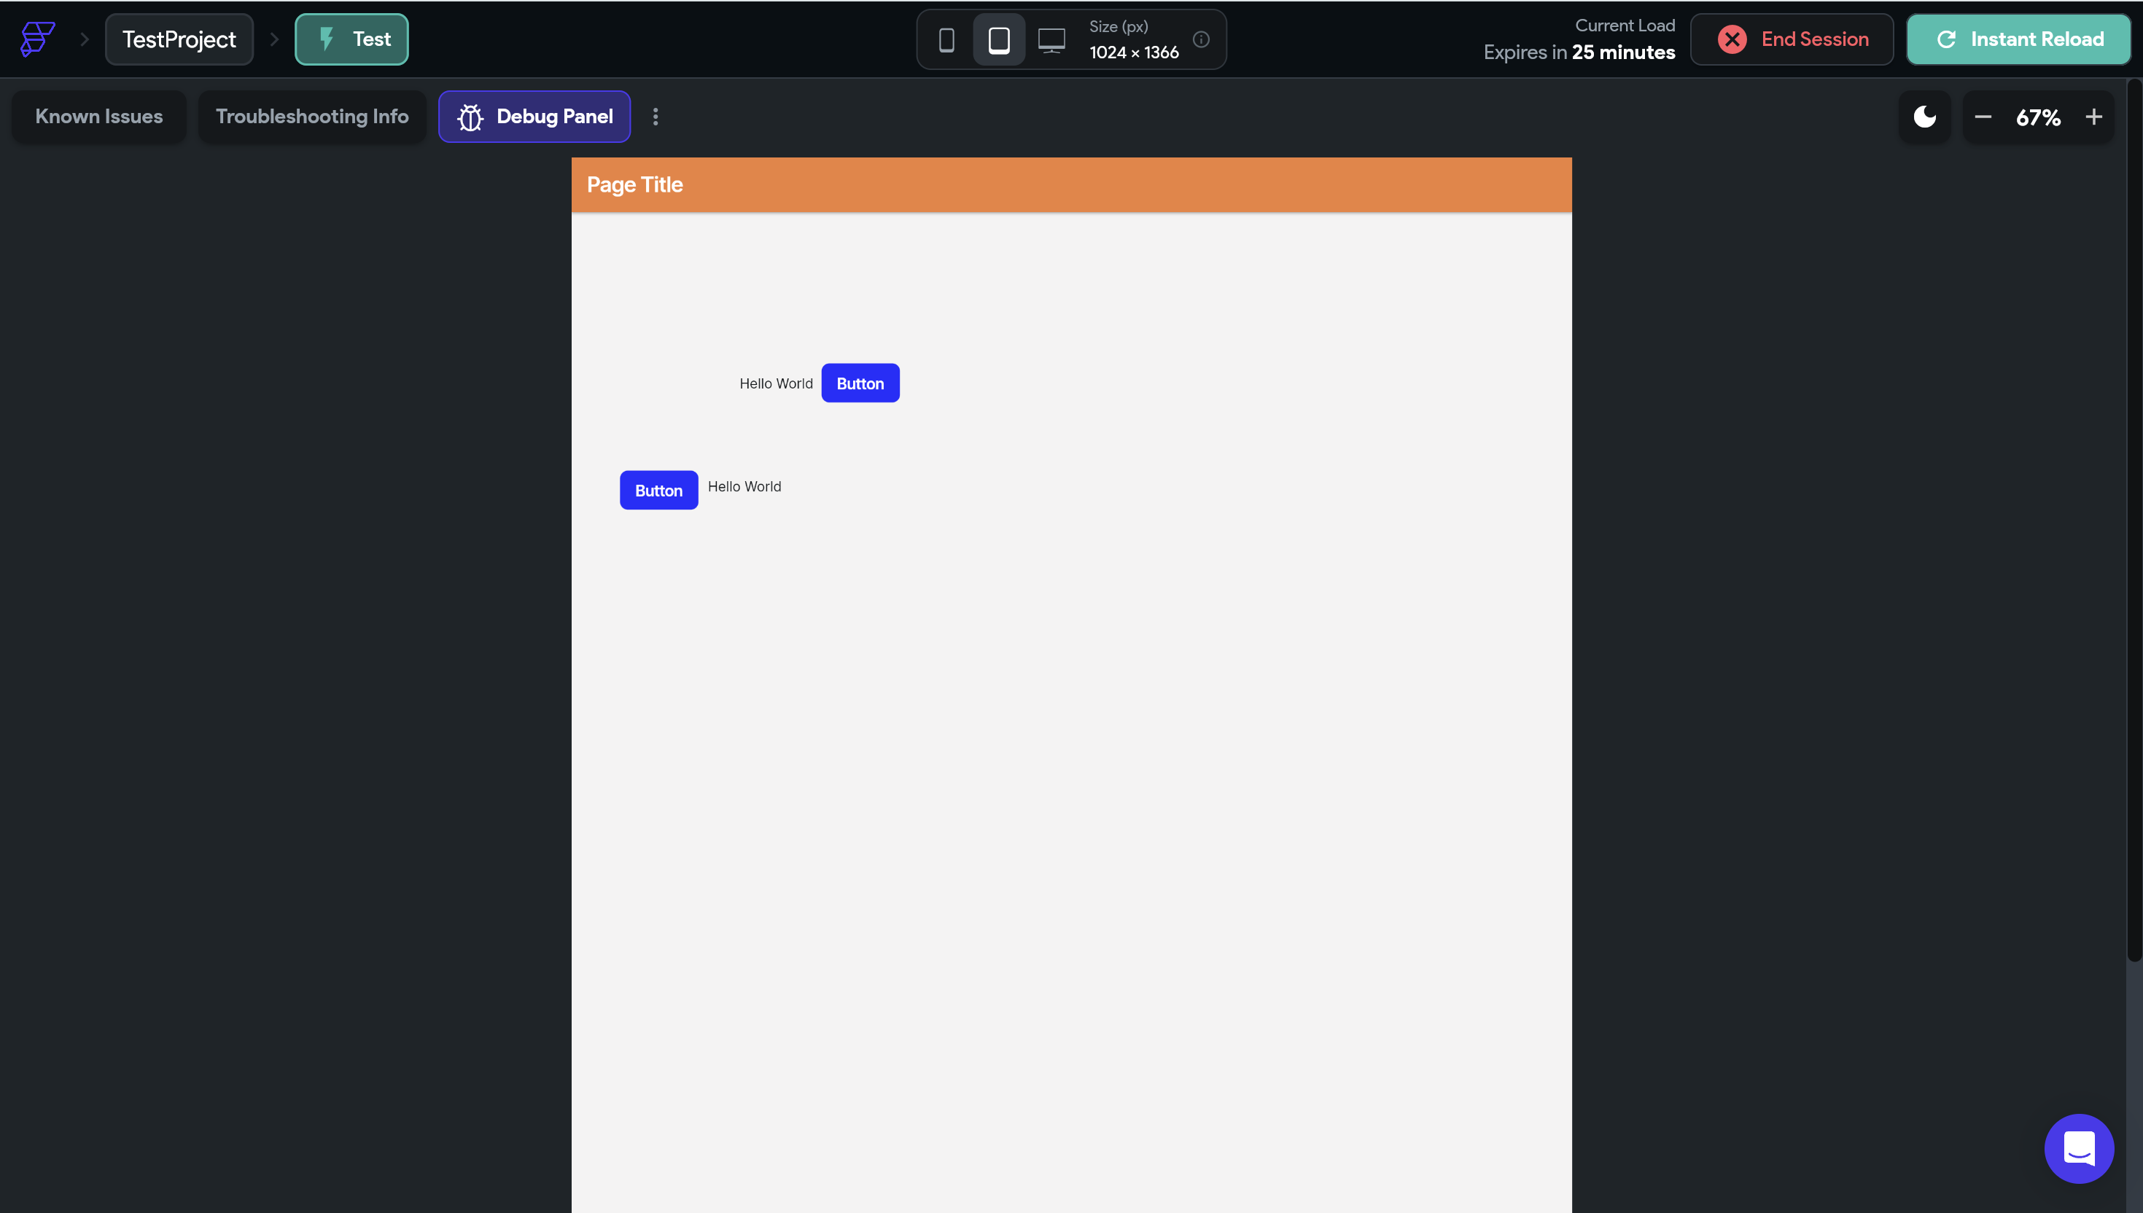The height and width of the screenshot is (1213, 2143).
Task: Zoom out with the minus icon
Action: click(1983, 117)
